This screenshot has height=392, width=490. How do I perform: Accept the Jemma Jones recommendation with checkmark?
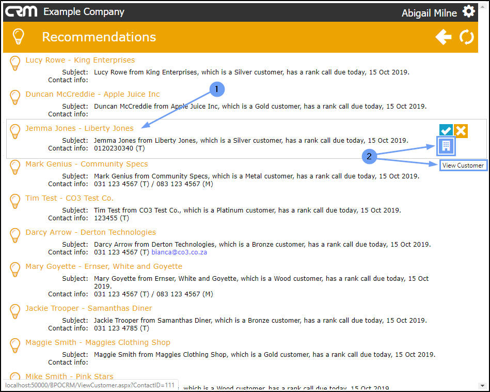coord(446,130)
